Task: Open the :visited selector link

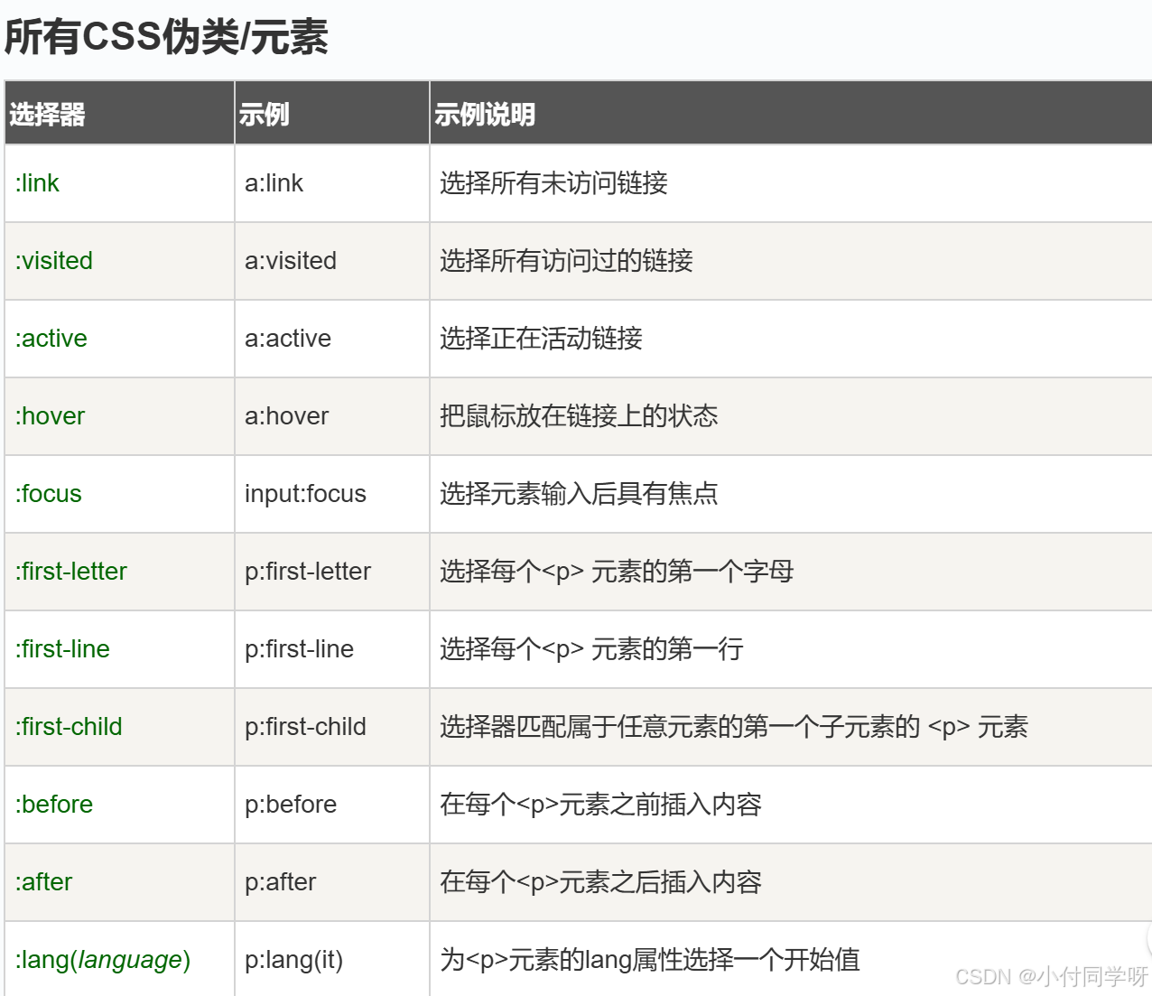Action: pyautogui.click(x=54, y=261)
